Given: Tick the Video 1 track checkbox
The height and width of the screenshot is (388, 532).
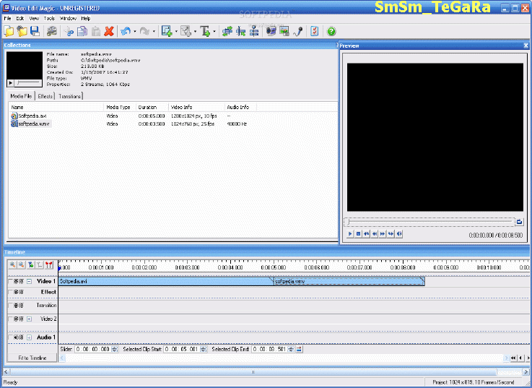Looking at the screenshot, I should [11, 281].
